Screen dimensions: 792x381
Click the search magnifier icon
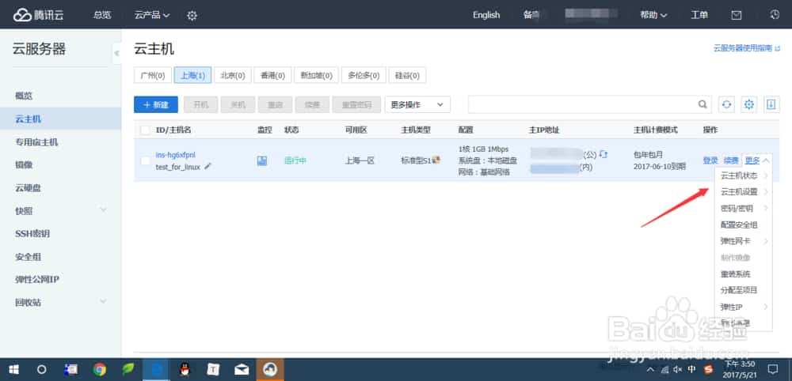pos(703,104)
